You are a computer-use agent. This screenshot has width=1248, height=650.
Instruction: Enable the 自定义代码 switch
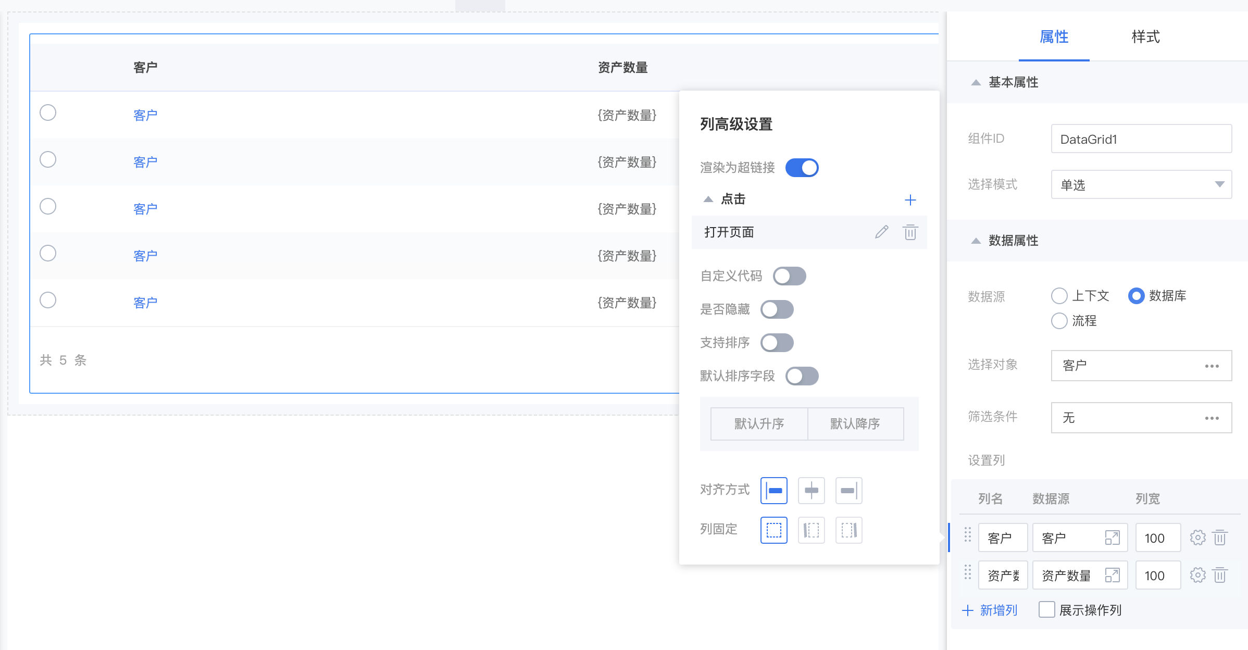click(789, 276)
